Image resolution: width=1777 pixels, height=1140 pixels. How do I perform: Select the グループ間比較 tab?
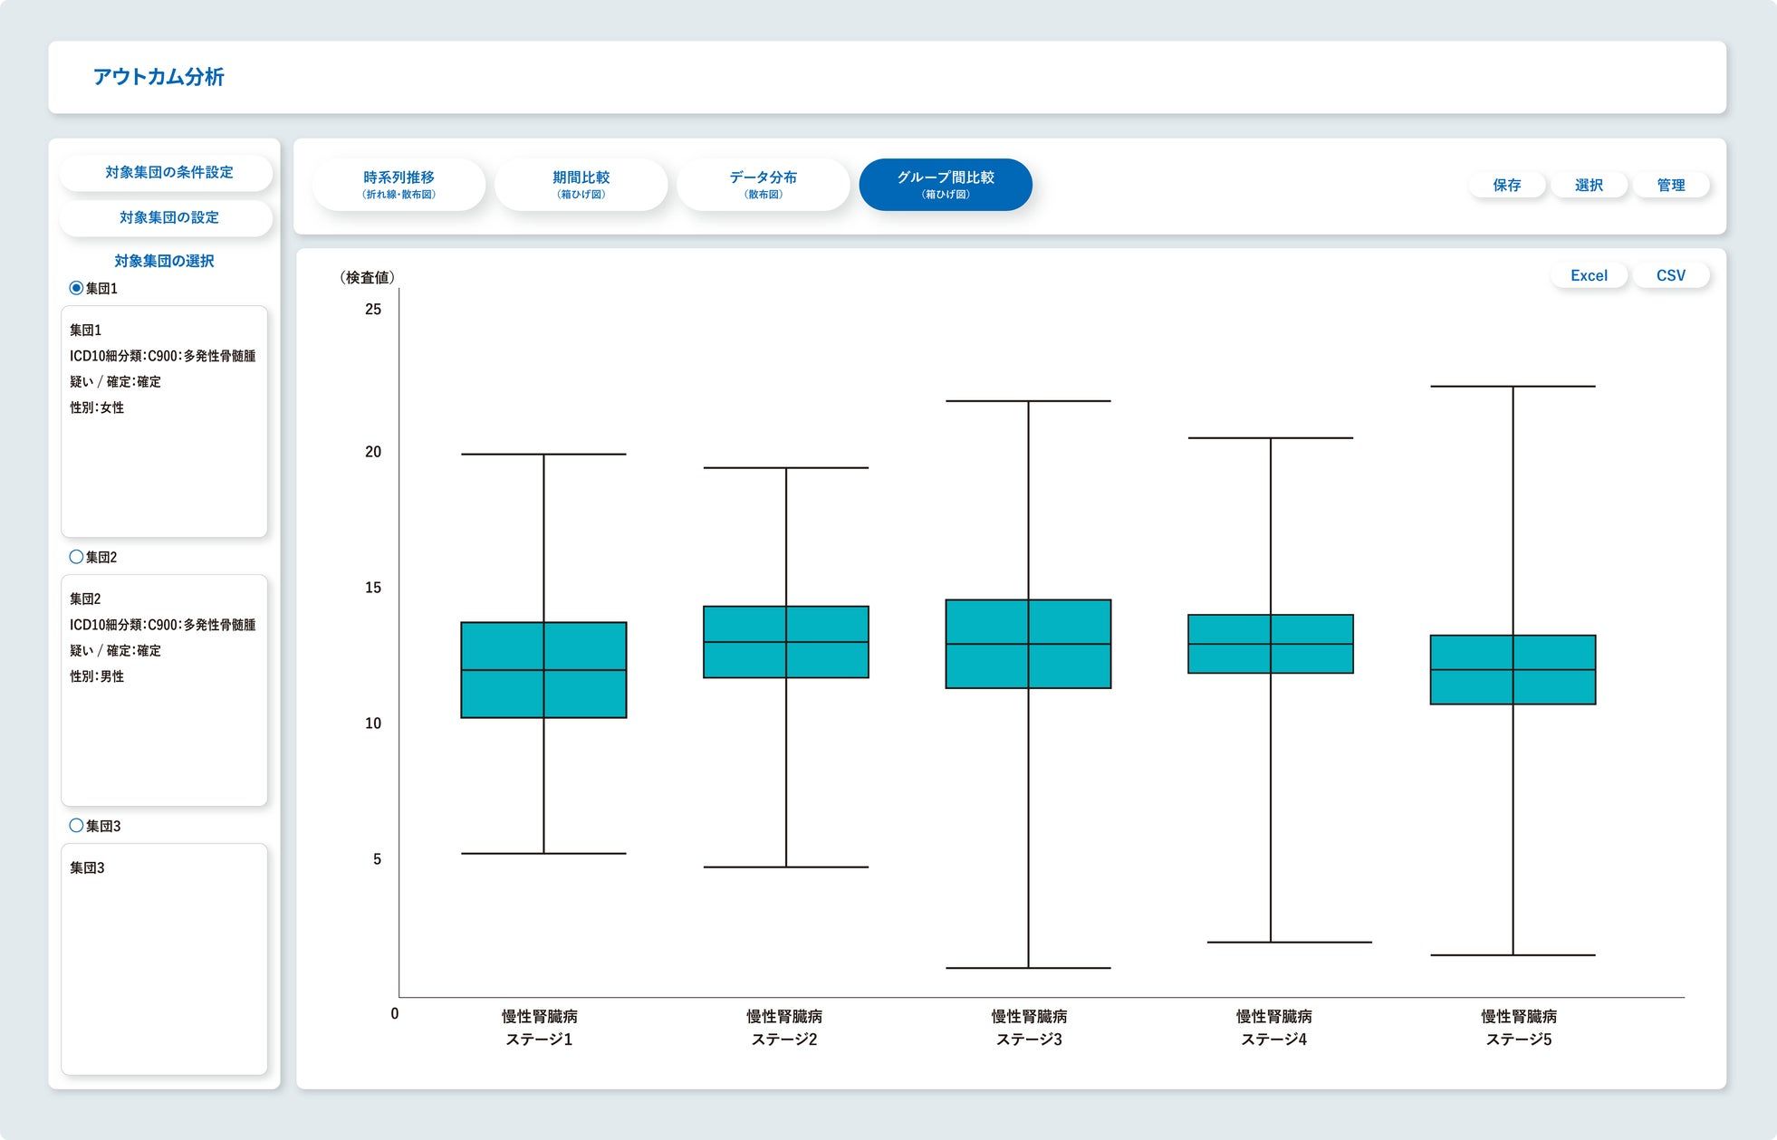point(946,185)
